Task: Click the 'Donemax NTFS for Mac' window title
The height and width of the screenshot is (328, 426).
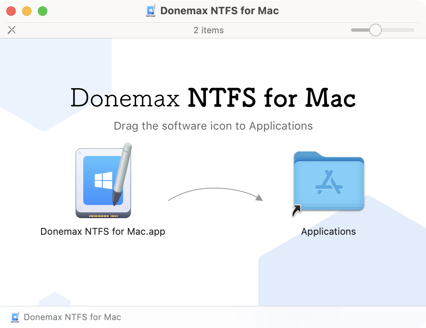Action: click(x=220, y=11)
